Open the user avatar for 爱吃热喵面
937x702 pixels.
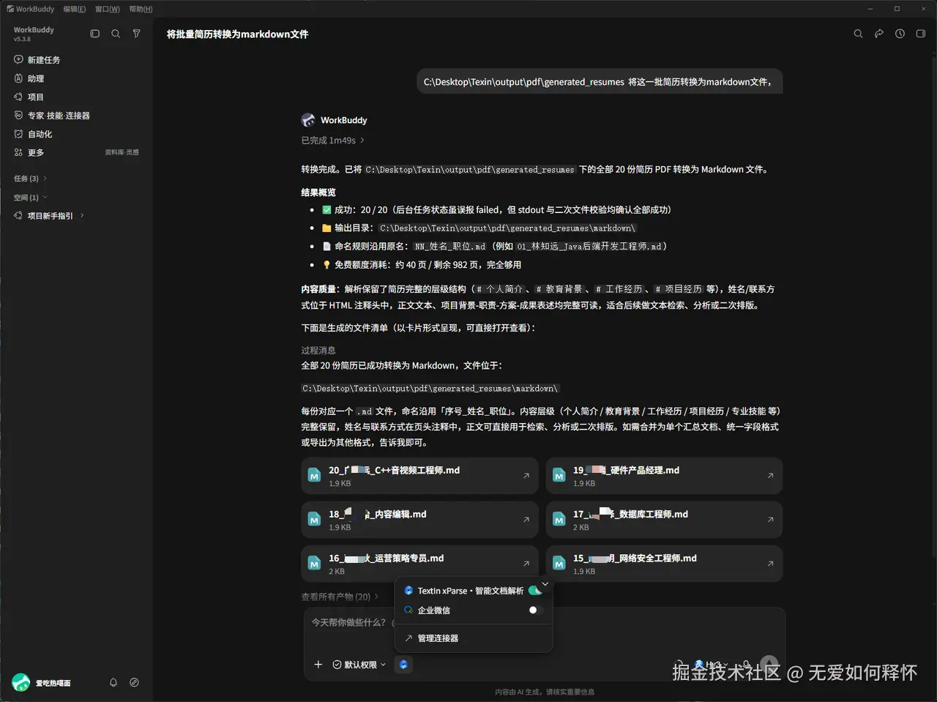(x=21, y=682)
